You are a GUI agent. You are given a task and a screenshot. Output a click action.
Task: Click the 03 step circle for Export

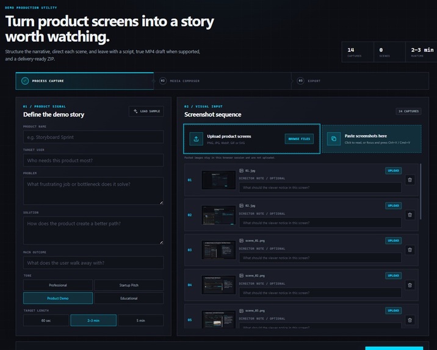point(300,81)
